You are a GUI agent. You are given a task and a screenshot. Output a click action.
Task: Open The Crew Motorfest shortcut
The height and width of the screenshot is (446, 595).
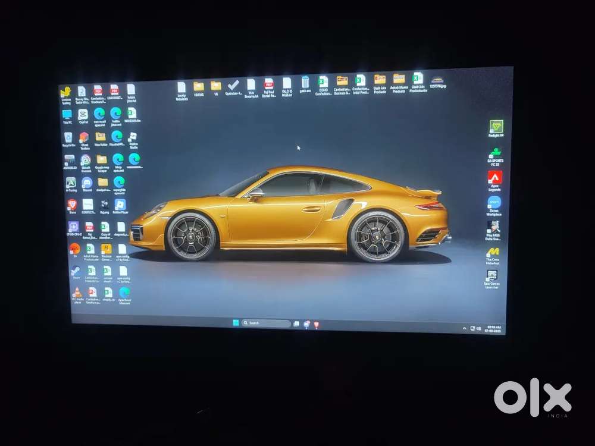click(x=493, y=252)
